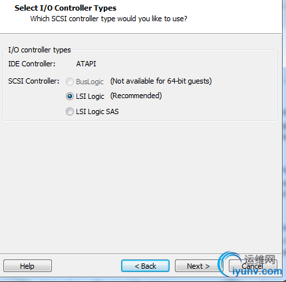Click the ATAPI value text
Screen dimensions: 286x282
(x=86, y=64)
